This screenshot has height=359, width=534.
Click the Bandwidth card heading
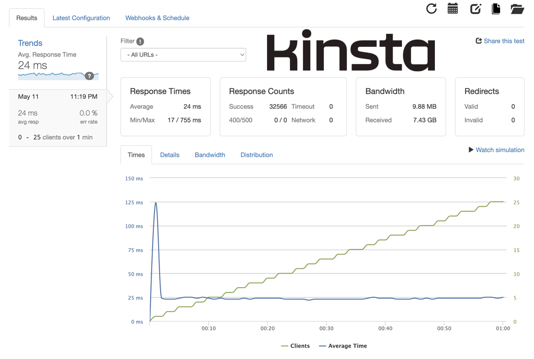click(385, 91)
